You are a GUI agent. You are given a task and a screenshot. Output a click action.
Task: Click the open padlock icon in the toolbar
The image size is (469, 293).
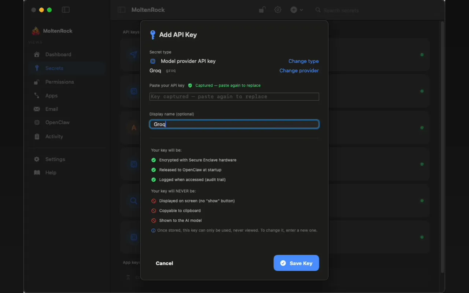pyautogui.click(x=262, y=10)
